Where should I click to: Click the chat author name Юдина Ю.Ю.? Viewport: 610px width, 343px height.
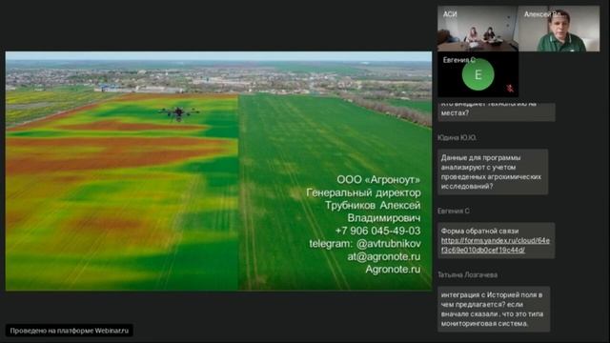(457, 137)
